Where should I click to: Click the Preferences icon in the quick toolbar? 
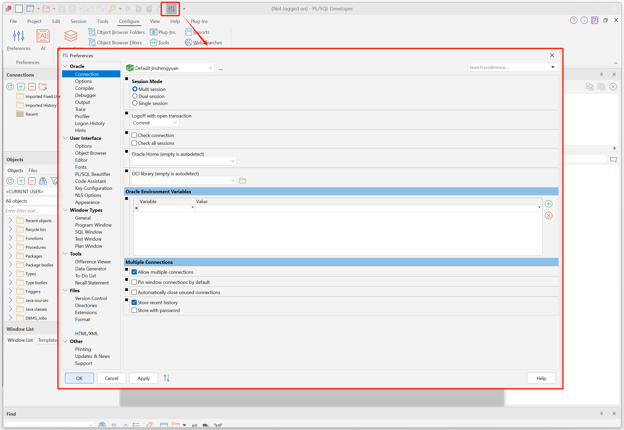(x=171, y=9)
